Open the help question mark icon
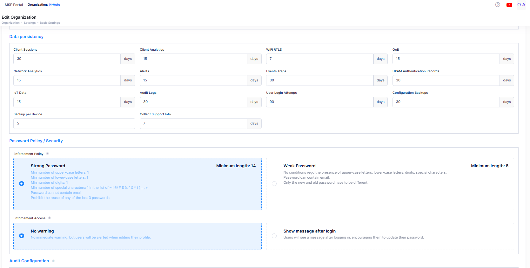The width and height of the screenshot is (530, 268). click(498, 5)
